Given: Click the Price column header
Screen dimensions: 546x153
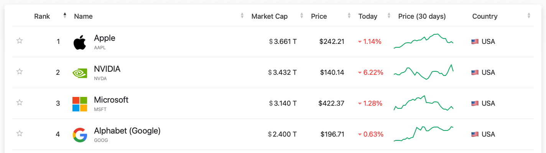Looking at the screenshot, I should (x=319, y=16).
